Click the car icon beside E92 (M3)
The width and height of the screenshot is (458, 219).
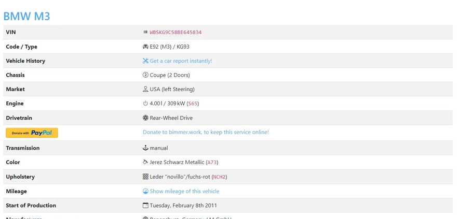pos(145,47)
